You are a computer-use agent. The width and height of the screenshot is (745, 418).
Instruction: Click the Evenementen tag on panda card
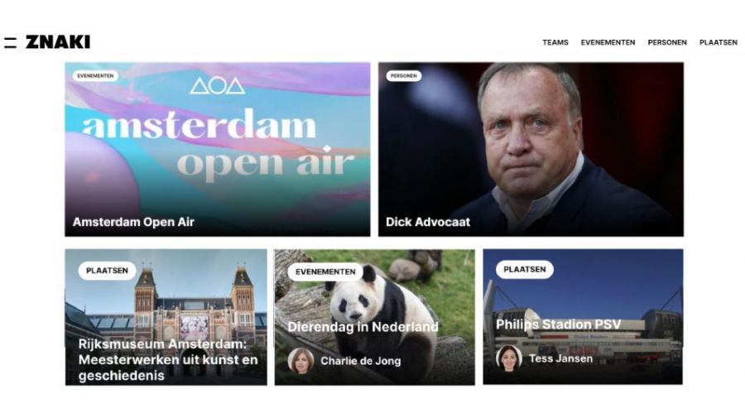tap(325, 271)
